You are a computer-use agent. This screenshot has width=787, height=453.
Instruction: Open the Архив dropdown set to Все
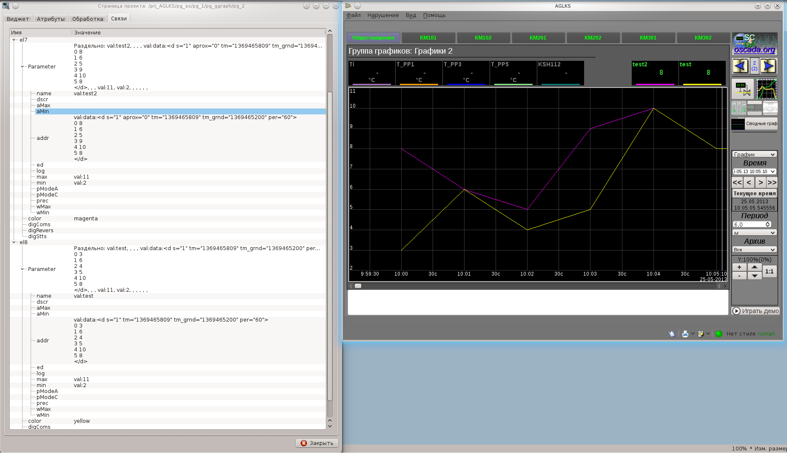coord(754,250)
